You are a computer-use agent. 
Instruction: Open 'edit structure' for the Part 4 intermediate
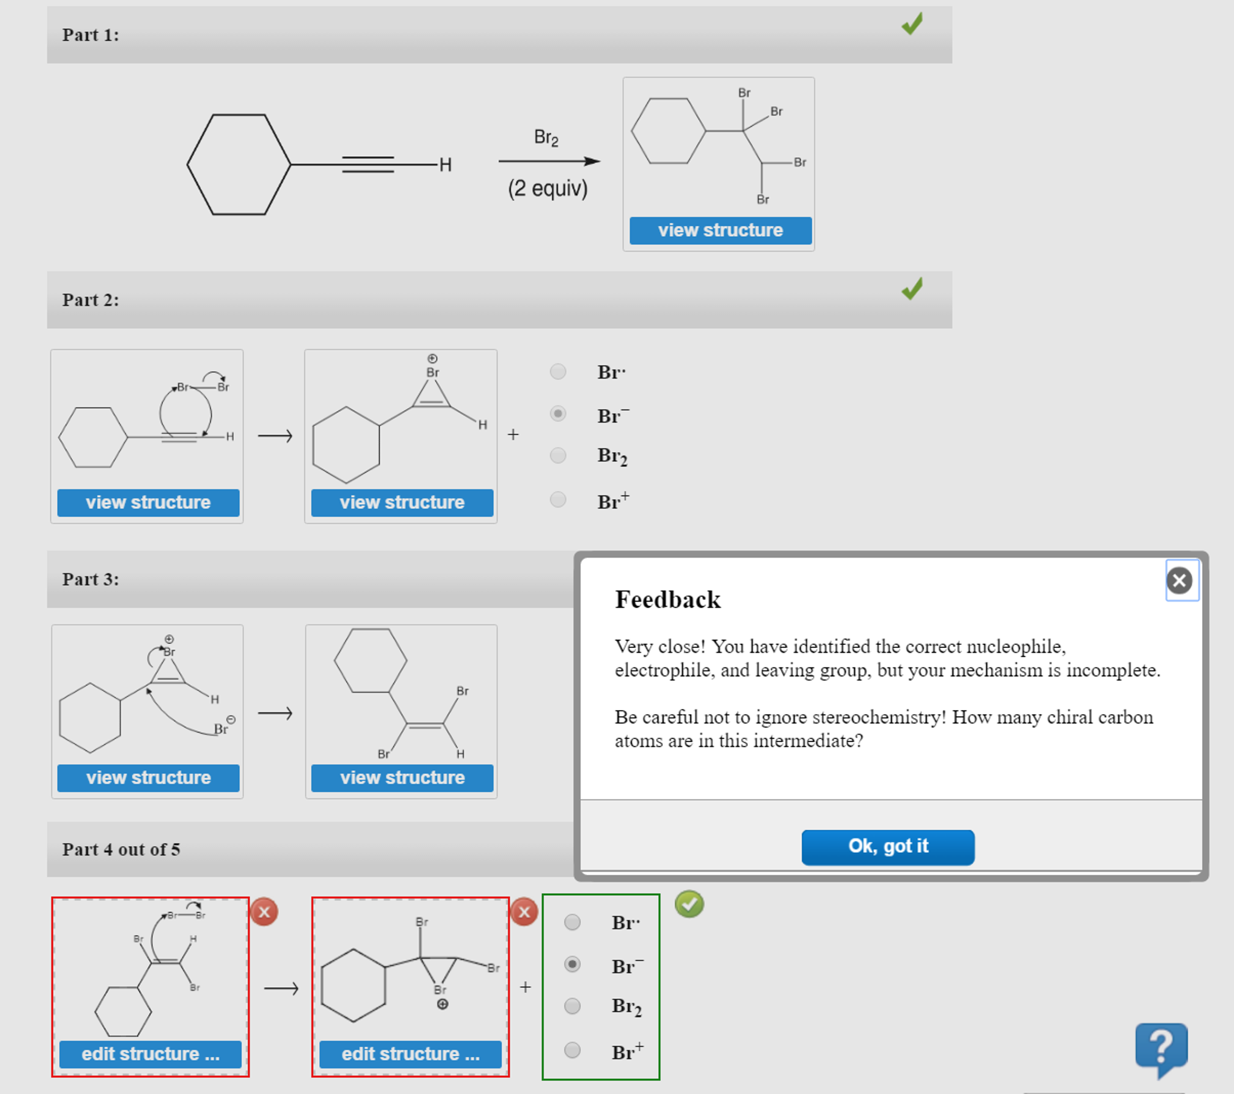(x=411, y=1054)
